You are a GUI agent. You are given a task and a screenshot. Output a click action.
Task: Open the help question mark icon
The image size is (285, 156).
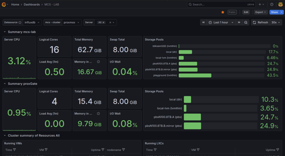272,4
